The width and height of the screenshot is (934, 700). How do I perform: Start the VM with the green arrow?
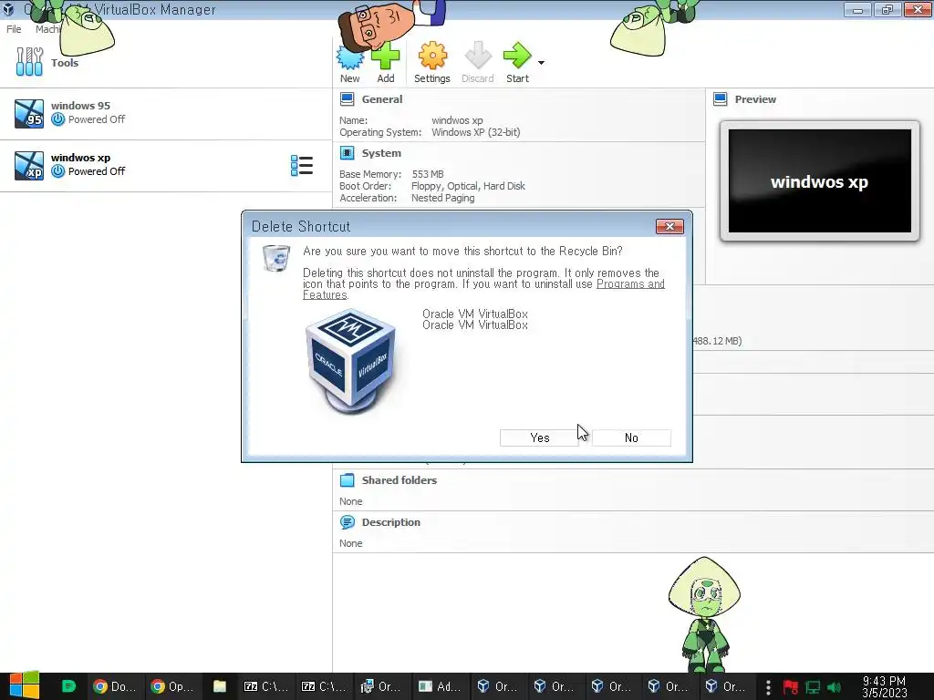coord(517,56)
